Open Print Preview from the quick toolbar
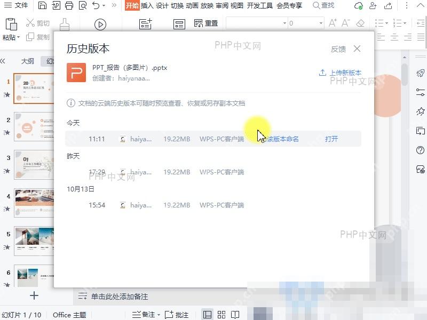 click(83, 5)
